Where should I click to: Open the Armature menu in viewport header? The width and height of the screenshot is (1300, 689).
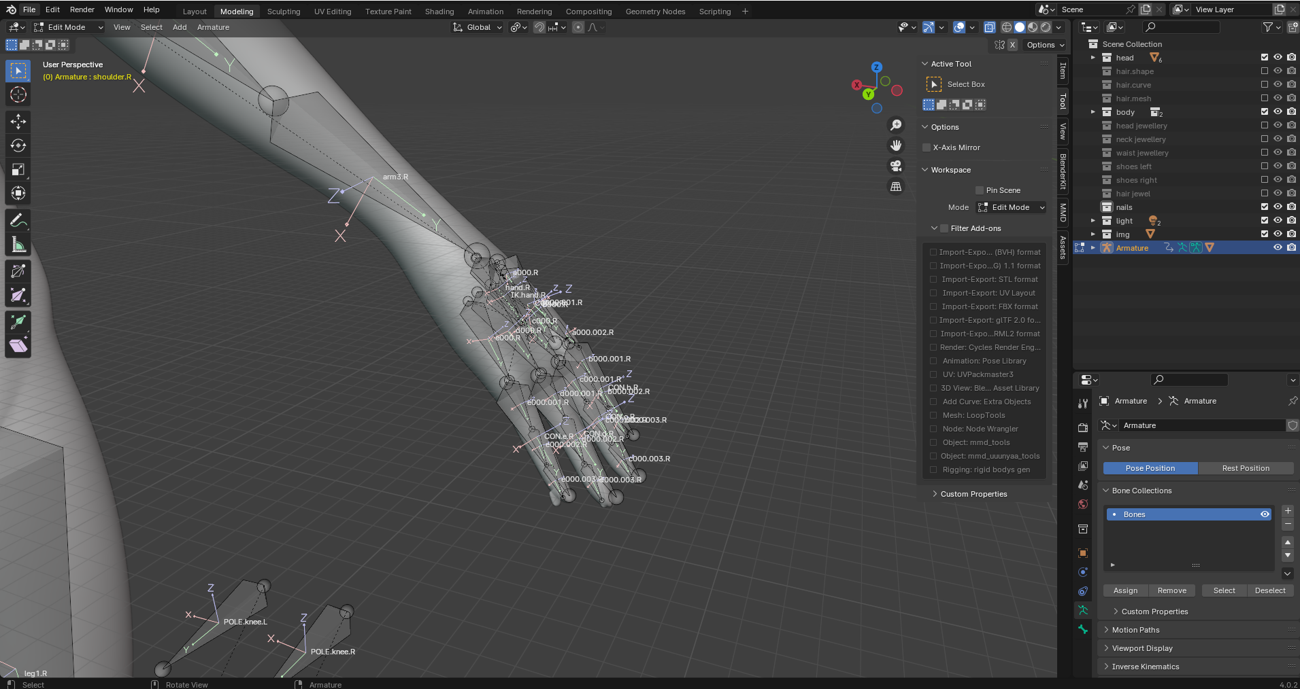click(213, 27)
